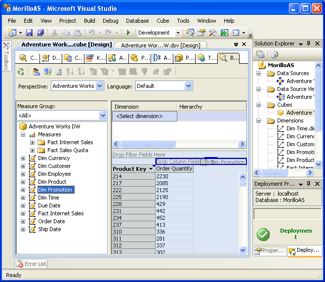Switch to the Deployment Progress panel tab

click(305, 251)
